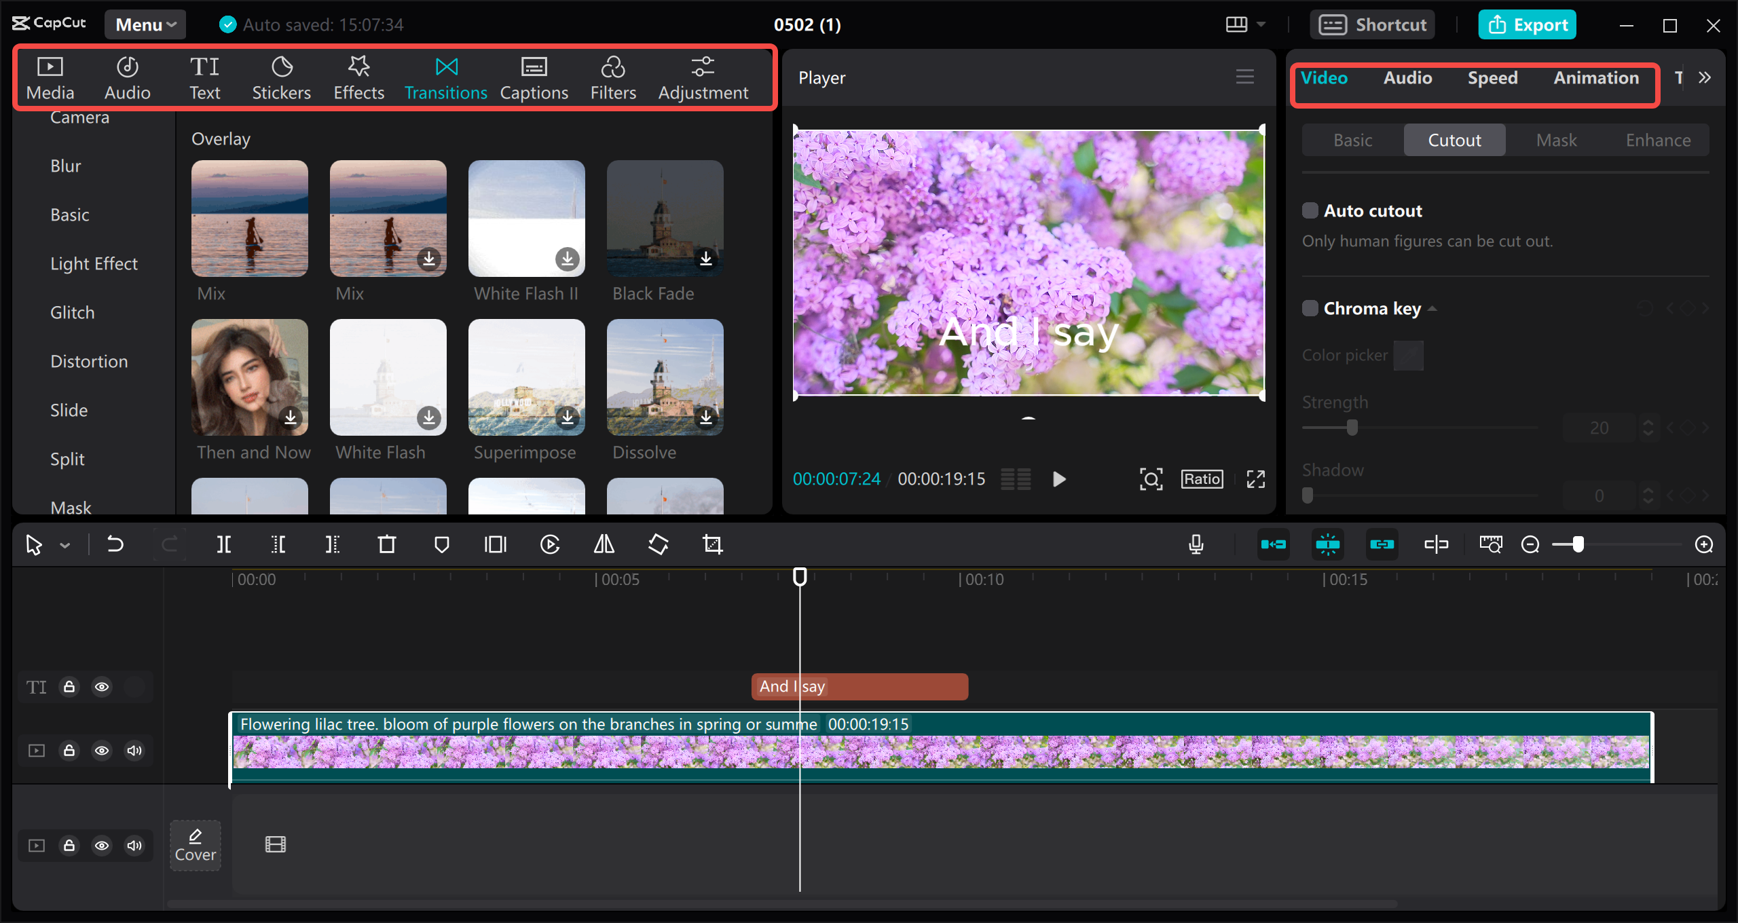Switch to the Speed tab
Image resolution: width=1738 pixels, height=923 pixels.
[x=1492, y=78]
